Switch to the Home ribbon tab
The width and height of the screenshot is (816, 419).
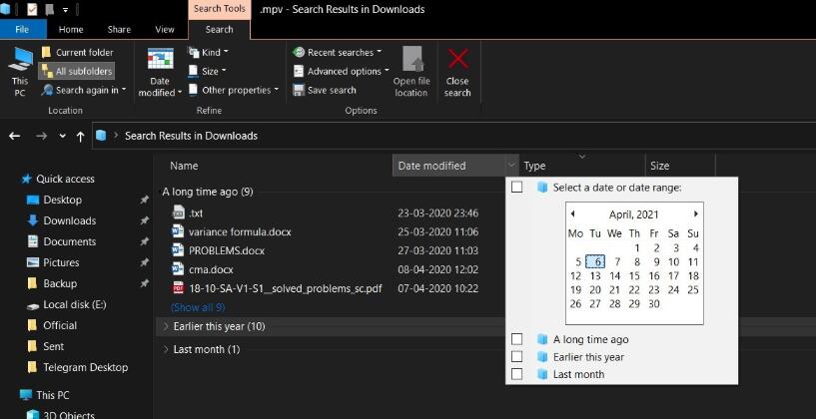(71, 29)
